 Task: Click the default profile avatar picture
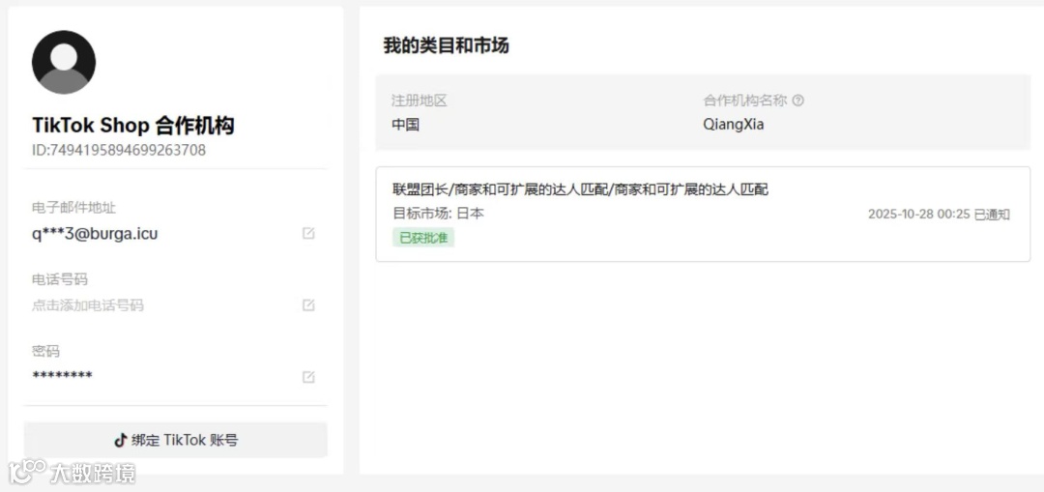tap(64, 62)
